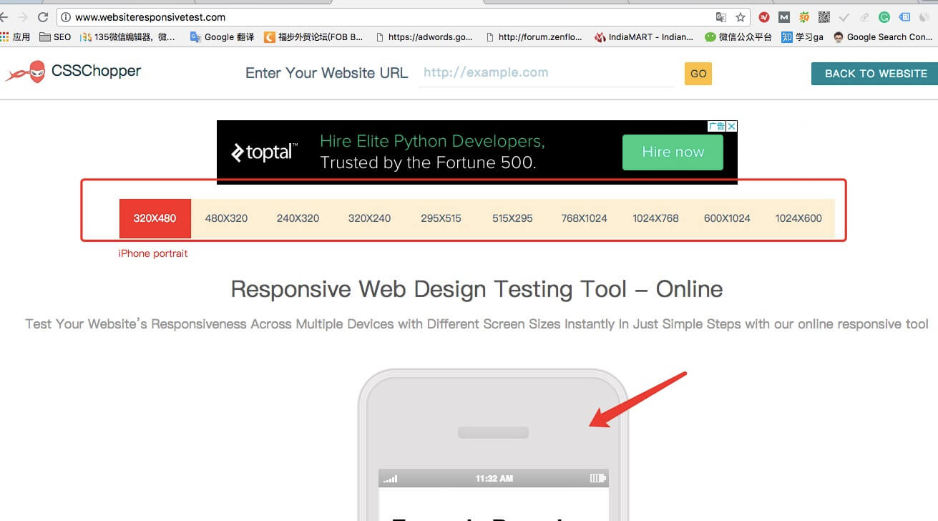Click the browser address bar URL
938x521 pixels.
coord(150,17)
